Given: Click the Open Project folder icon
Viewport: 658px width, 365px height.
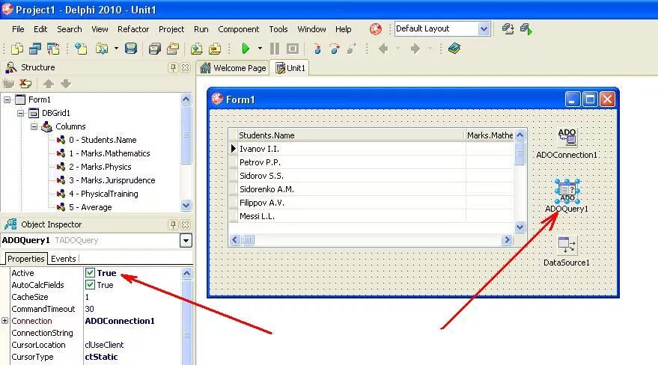Looking at the screenshot, I should click(101, 49).
